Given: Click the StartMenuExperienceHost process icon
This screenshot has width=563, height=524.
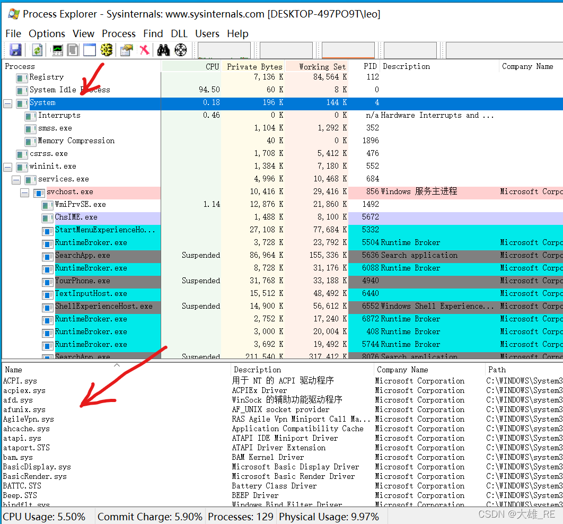Looking at the screenshot, I should 48,231.
